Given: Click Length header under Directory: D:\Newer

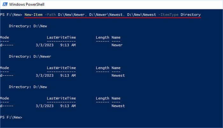Looking at the screenshot, I should 102,68.
